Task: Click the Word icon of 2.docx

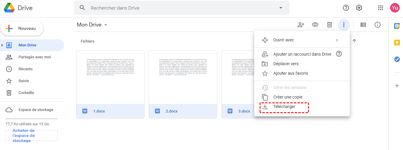Action: click(x=157, y=111)
